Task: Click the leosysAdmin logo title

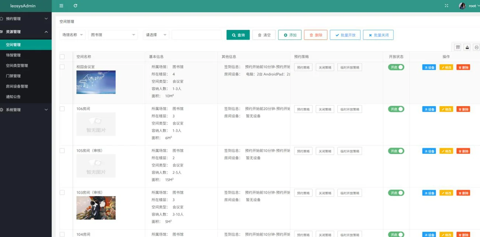Action: (x=23, y=6)
